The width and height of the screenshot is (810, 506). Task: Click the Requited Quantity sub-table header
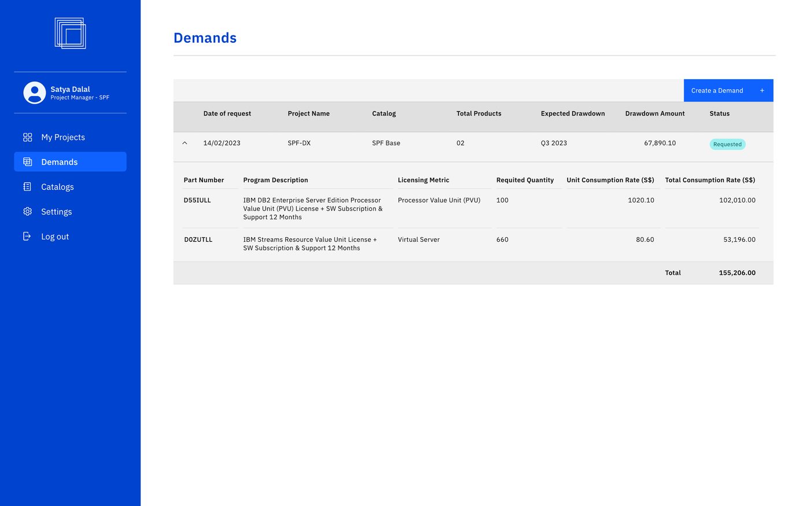coord(525,180)
